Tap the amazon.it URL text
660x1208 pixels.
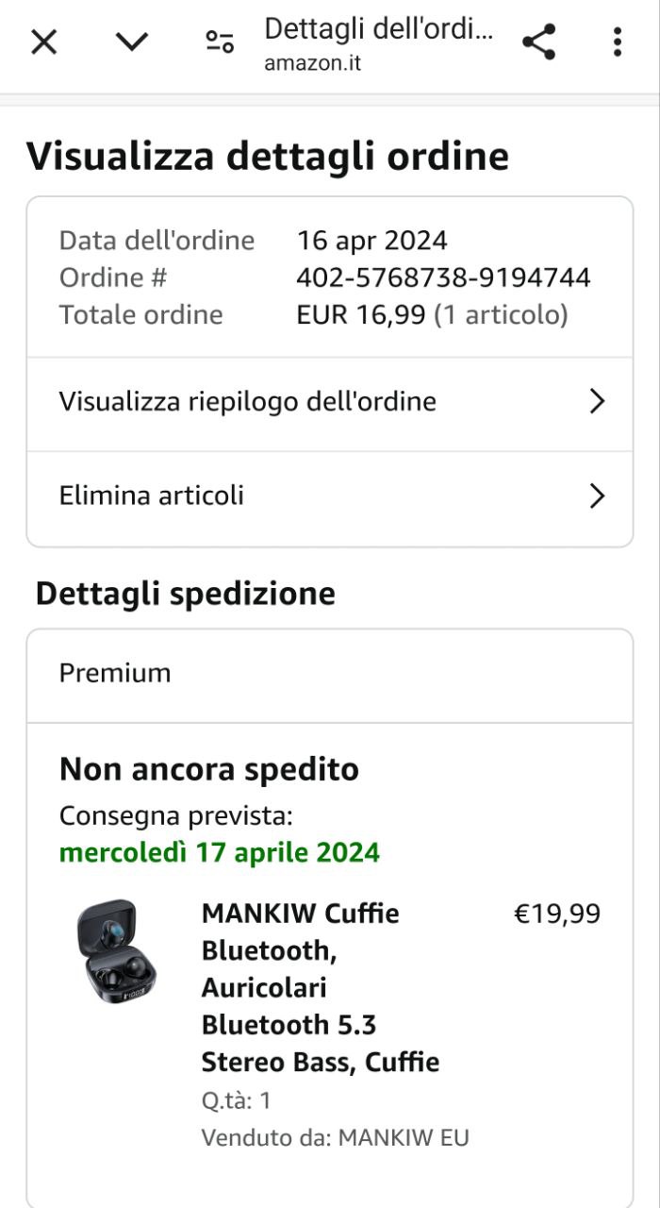[312, 65]
